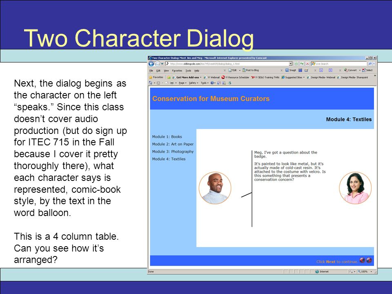392x294 pixels.
Task: Click the Favorites star button
Action: coord(156,77)
